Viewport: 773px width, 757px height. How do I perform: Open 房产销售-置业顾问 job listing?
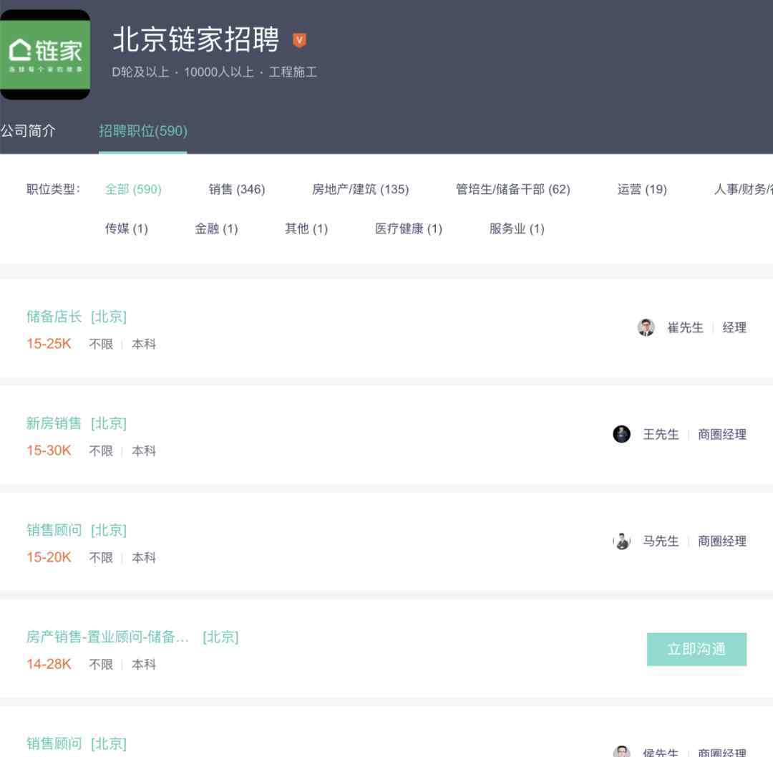107,637
